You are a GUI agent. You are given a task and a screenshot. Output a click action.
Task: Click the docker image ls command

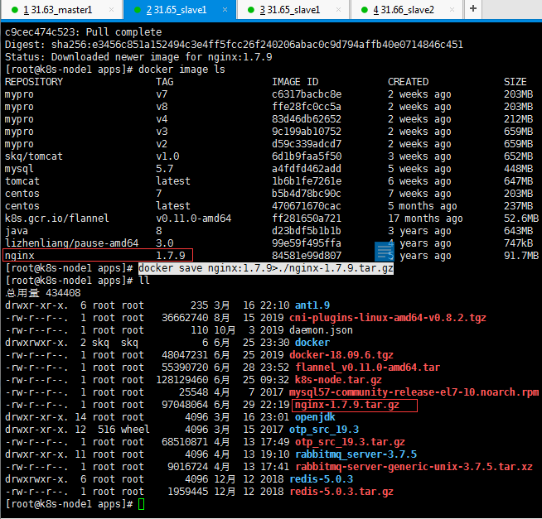[181, 70]
